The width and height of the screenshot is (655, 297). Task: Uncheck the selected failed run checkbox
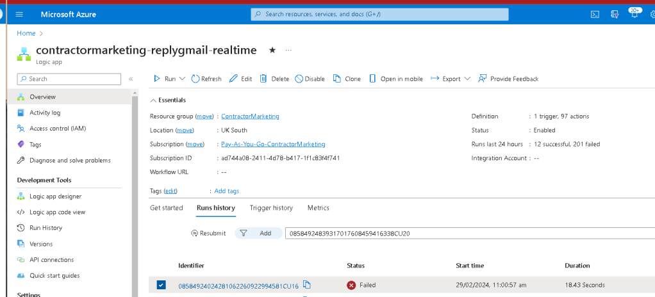[x=161, y=285]
